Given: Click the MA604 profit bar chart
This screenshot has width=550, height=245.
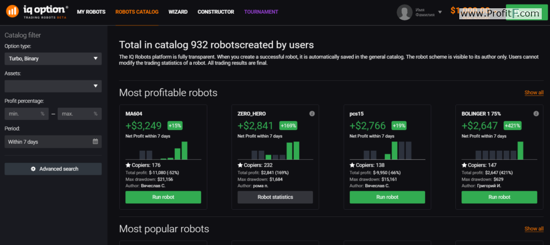Looking at the screenshot, I should pos(163,151).
